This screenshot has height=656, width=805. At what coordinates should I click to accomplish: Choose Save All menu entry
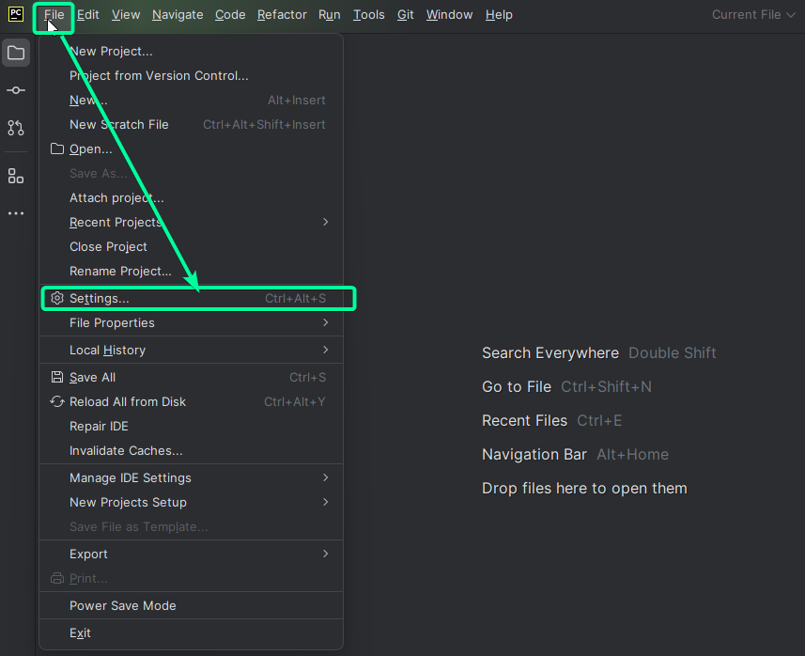point(191,377)
